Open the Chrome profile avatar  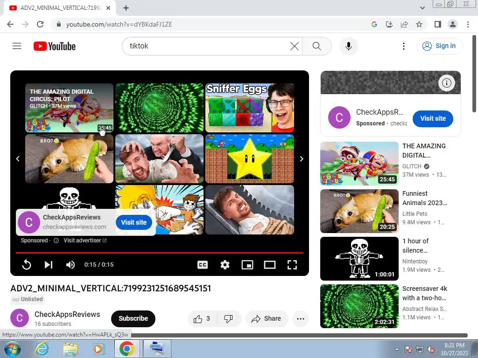pos(453,24)
